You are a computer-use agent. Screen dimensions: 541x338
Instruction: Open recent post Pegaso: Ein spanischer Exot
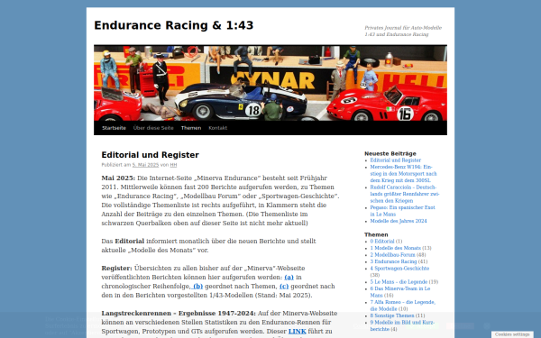[x=403, y=211]
